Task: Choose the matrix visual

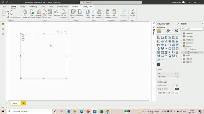Action: pos(166,52)
